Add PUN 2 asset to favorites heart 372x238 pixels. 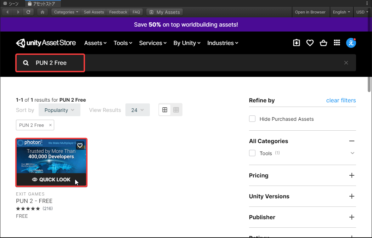coord(80,145)
